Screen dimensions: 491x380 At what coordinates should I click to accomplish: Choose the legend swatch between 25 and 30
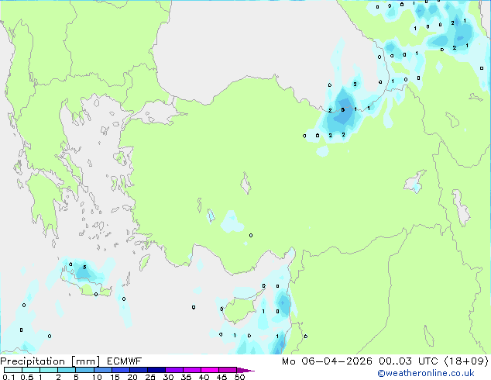[156, 370]
